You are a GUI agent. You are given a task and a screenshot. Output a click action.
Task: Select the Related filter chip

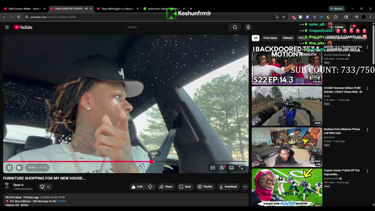click(x=288, y=38)
